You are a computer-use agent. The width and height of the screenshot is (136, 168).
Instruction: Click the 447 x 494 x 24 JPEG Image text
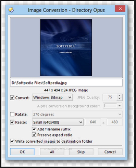(x=66, y=90)
